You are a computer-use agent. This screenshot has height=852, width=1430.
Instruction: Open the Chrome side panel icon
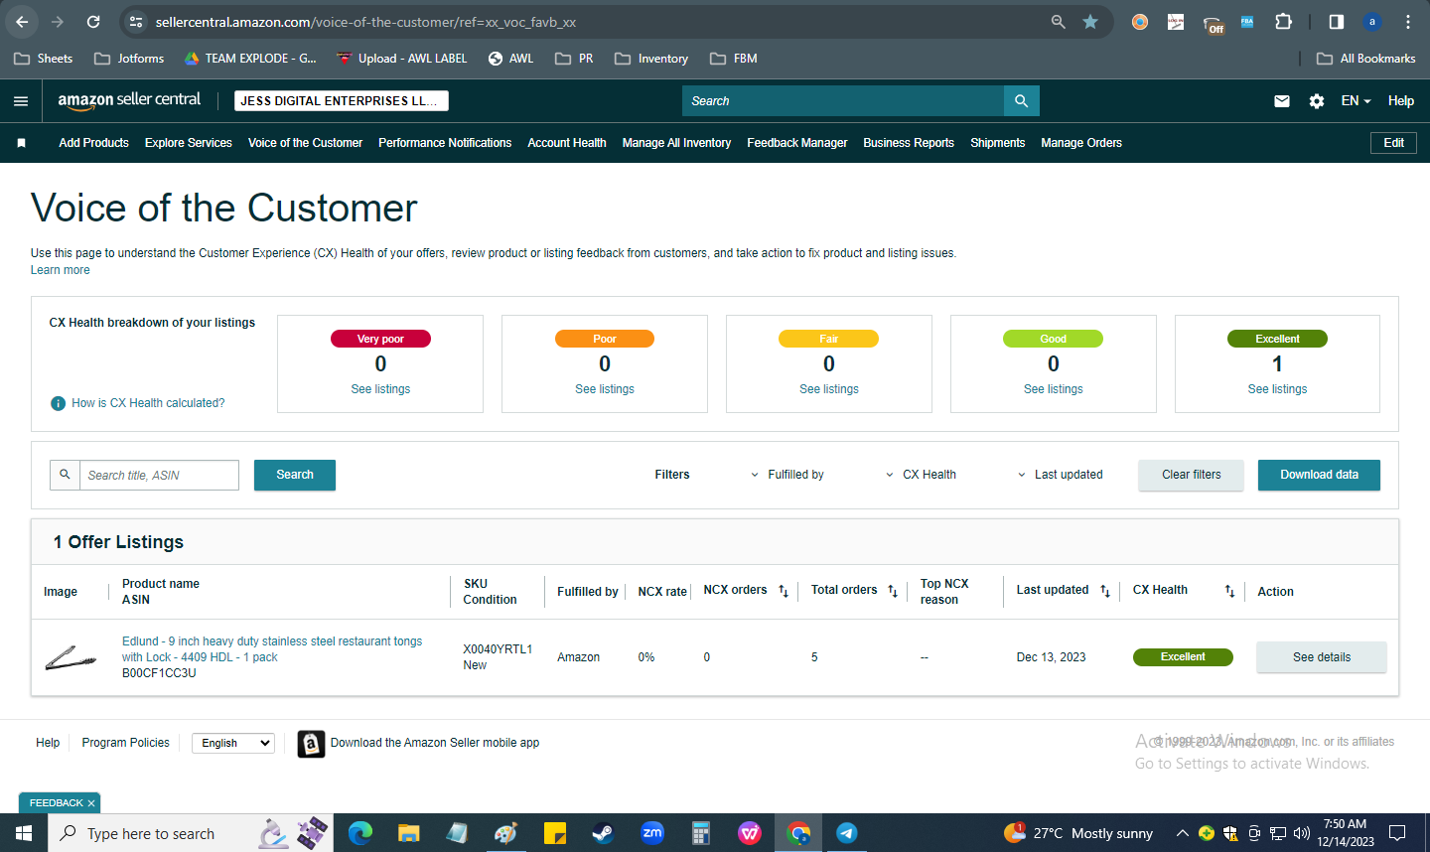pos(1337,22)
